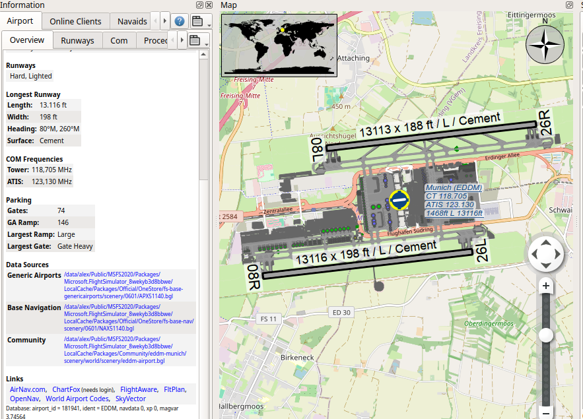Select the Procedures sub-tab
The width and height of the screenshot is (583, 419).
tap(152, 40)
